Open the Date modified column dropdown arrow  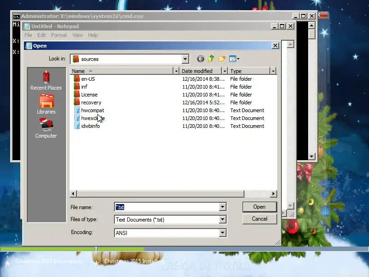pos(225,71)
